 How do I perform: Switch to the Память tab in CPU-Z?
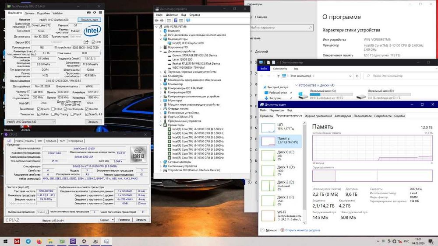pos(29,141)
